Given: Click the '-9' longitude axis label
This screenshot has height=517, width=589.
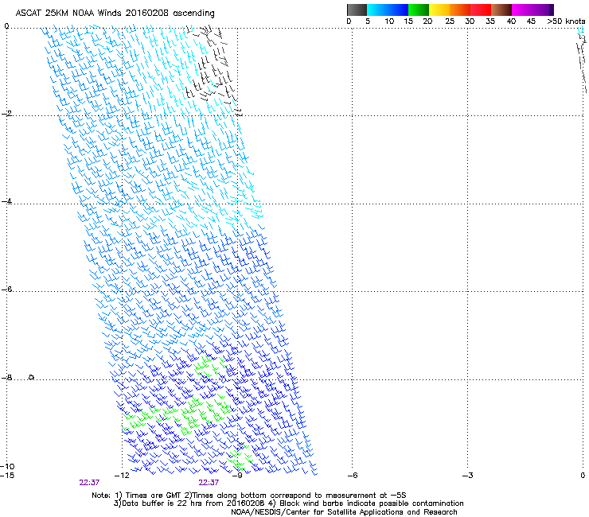Looking at the screenshot, I should point(237,476).
